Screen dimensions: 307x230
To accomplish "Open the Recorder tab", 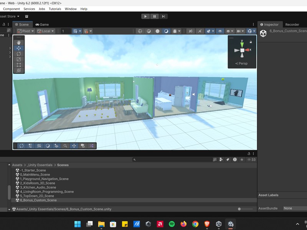I will (x=292, y=25).
